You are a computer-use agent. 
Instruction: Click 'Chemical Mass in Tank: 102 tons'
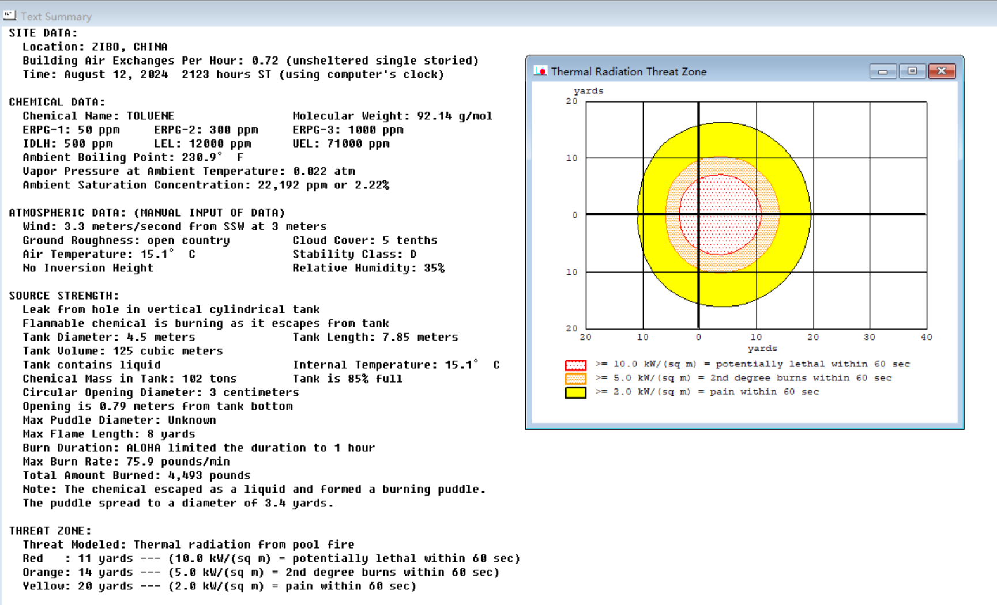pyautogui.click(x=129, y=379)
